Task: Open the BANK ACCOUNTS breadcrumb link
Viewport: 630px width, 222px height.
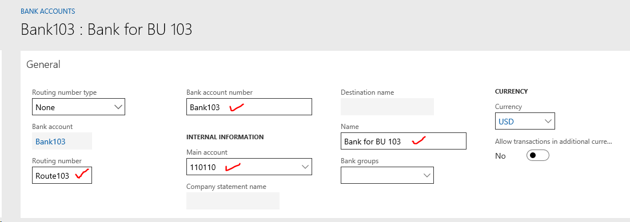Action: (48, 11)
